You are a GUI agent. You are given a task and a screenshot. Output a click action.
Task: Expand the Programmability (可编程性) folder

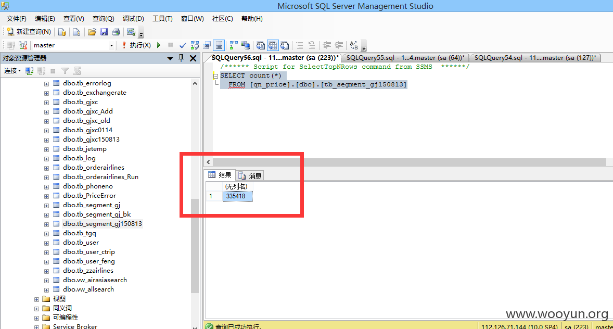coord(36,318)
